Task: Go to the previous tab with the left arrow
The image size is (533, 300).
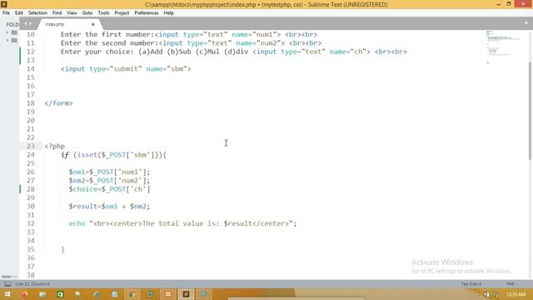Action: tap(25, 23)
